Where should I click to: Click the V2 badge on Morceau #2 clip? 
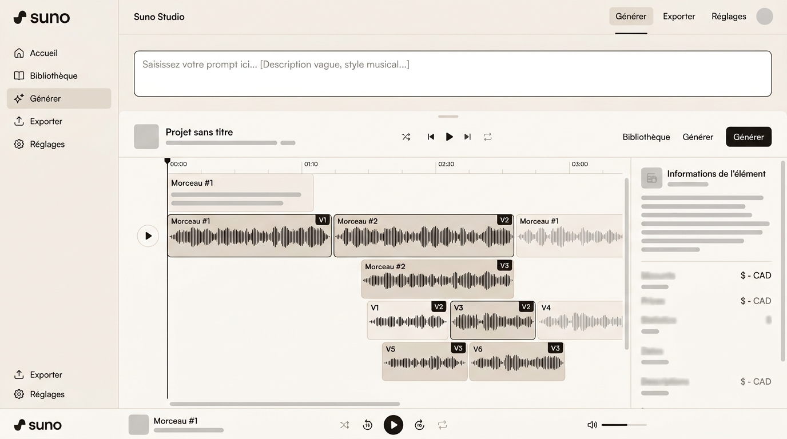coord(504,220)
